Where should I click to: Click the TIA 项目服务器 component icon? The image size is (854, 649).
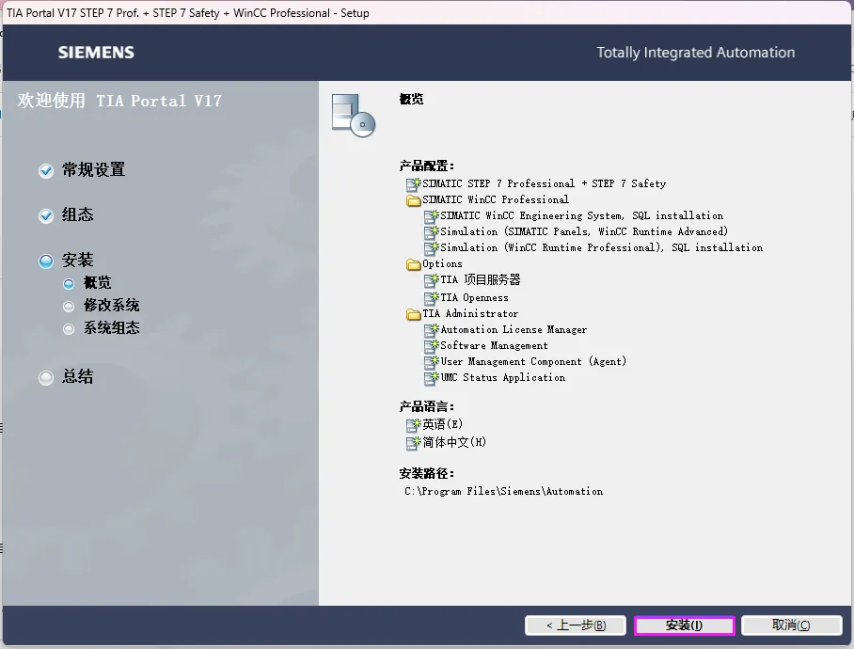click(432, 280)
